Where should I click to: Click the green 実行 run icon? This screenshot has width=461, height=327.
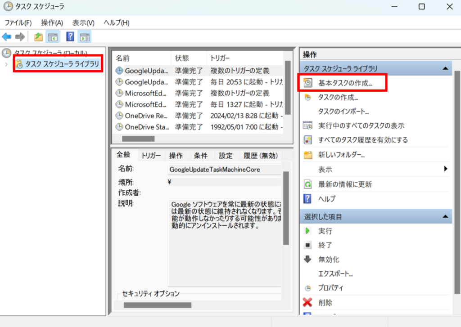[308, 231]
